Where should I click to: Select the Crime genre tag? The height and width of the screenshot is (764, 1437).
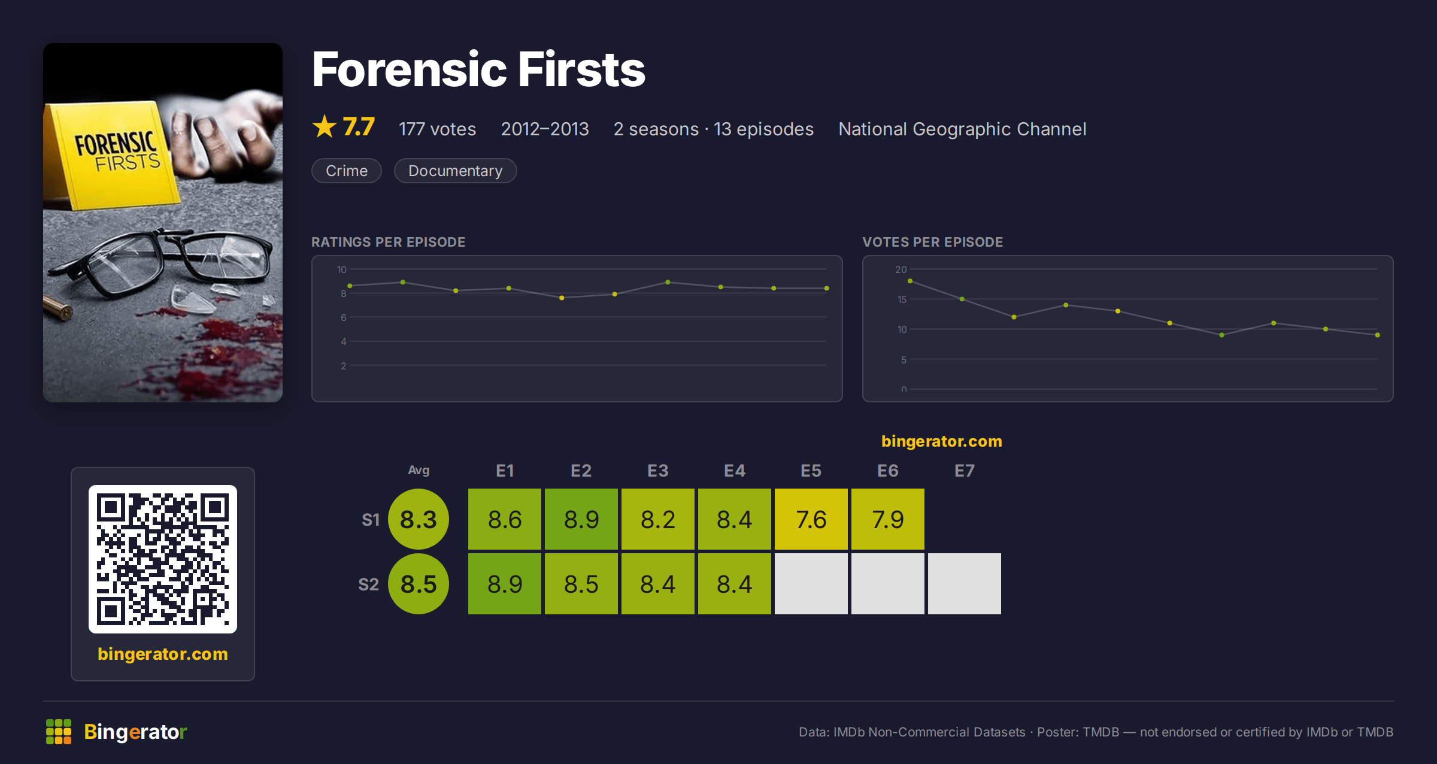coord(347,171)
